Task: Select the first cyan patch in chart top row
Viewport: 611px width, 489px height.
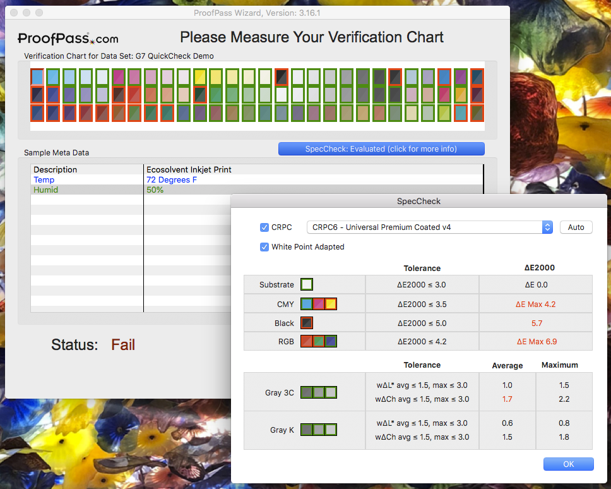Action: tap(37, 77)
